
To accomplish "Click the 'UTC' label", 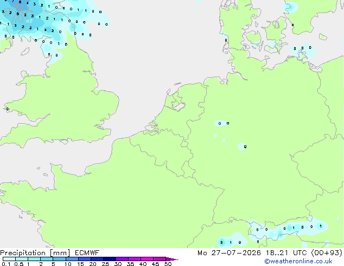I will point(300,253).
